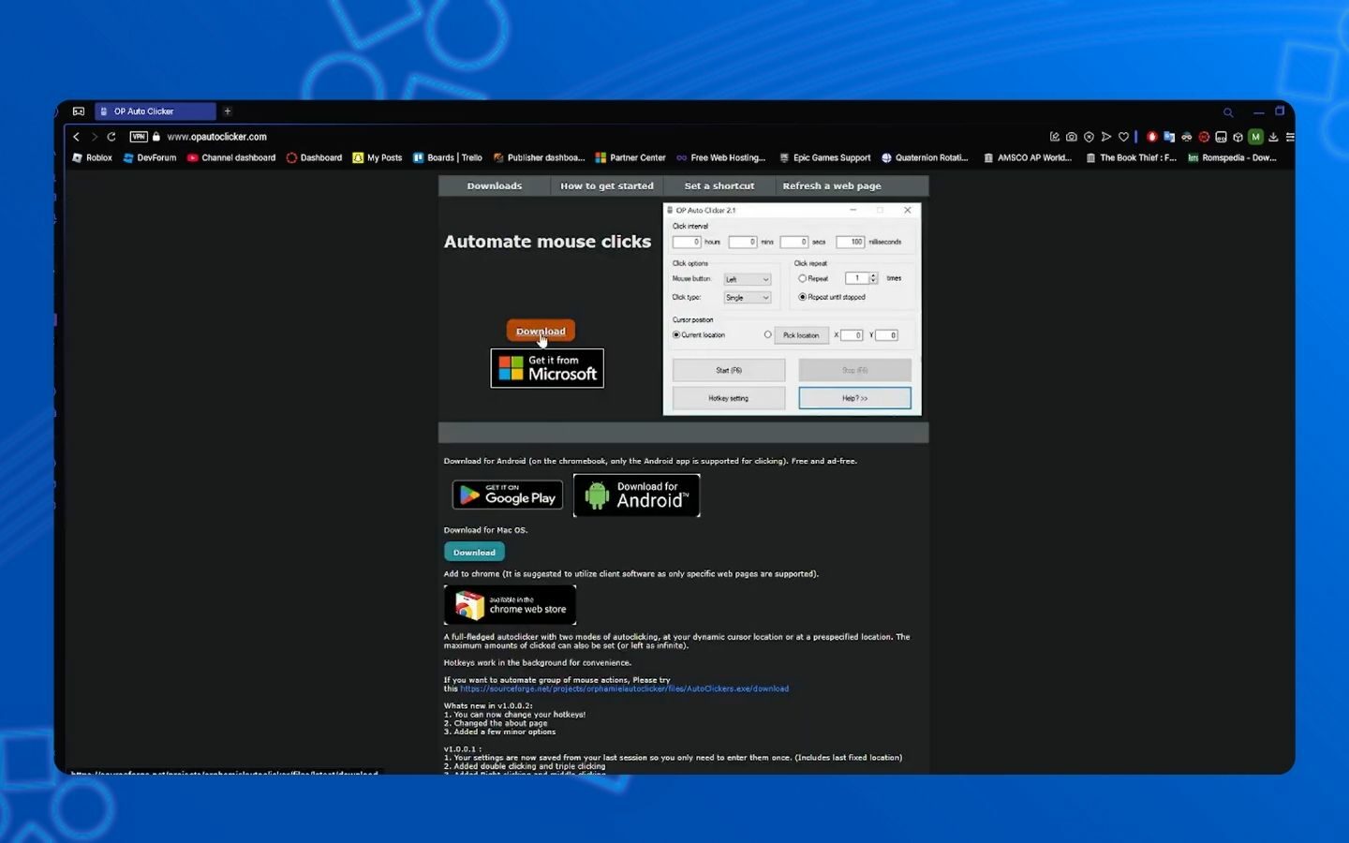Select Current location radio in app preview
This screenshot has height=843, width=1349.
coord(676,335)
